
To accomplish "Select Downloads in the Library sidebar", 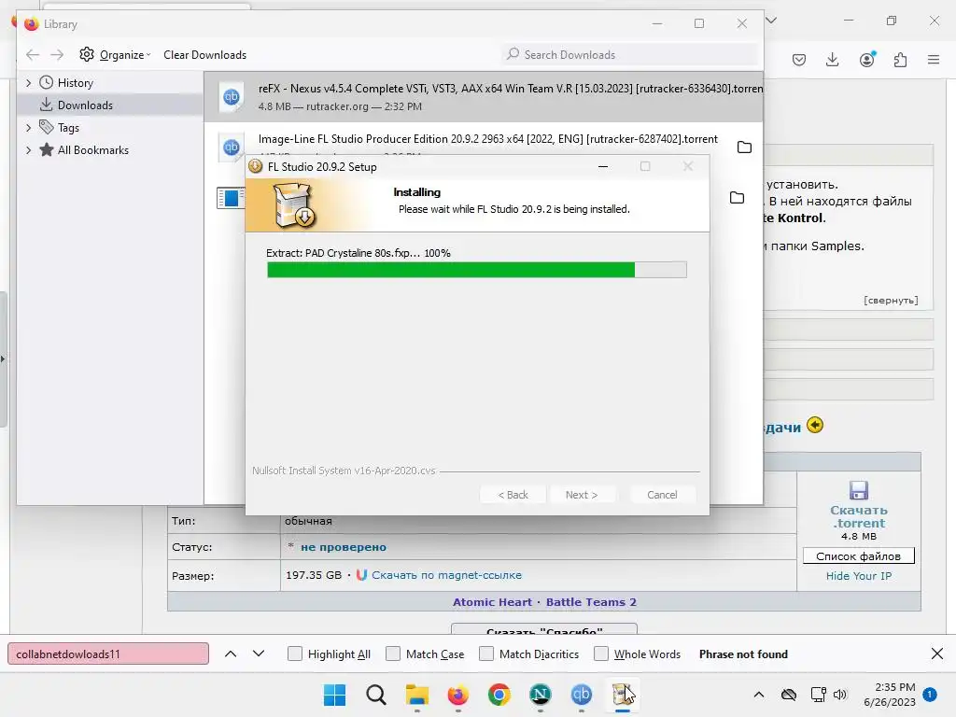I will (85, 105).
